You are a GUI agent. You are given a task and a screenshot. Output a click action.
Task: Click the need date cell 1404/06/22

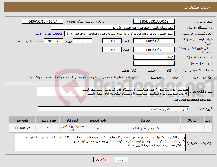point(22,128)
